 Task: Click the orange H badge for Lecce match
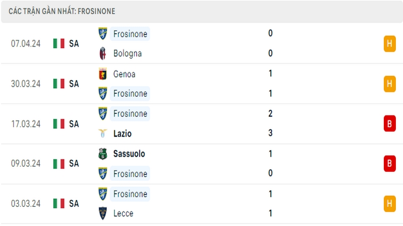pyautogui.click(x=389, y=203)
